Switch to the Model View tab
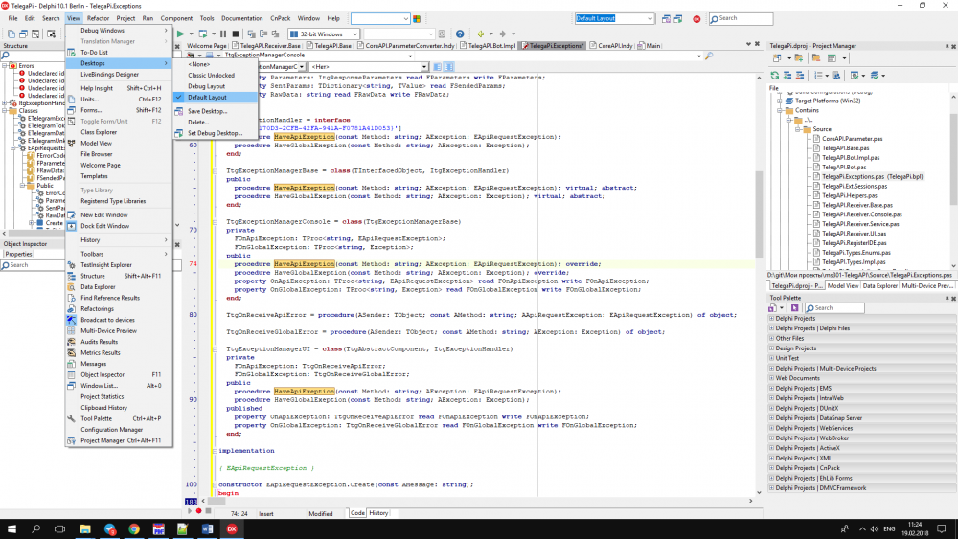This screenshot has width=958, height=539. 843,285
